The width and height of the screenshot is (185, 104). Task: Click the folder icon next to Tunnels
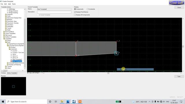(6, 66)
